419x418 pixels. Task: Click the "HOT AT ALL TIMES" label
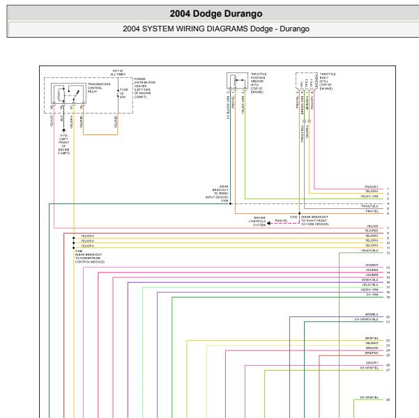point(118,72)
